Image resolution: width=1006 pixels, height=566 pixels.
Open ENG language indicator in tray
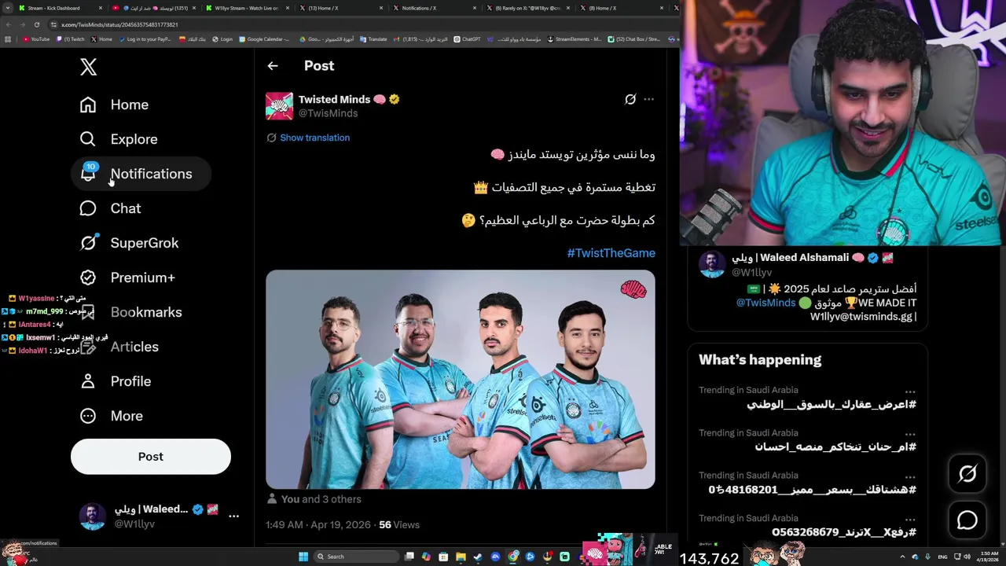point(942,557)
